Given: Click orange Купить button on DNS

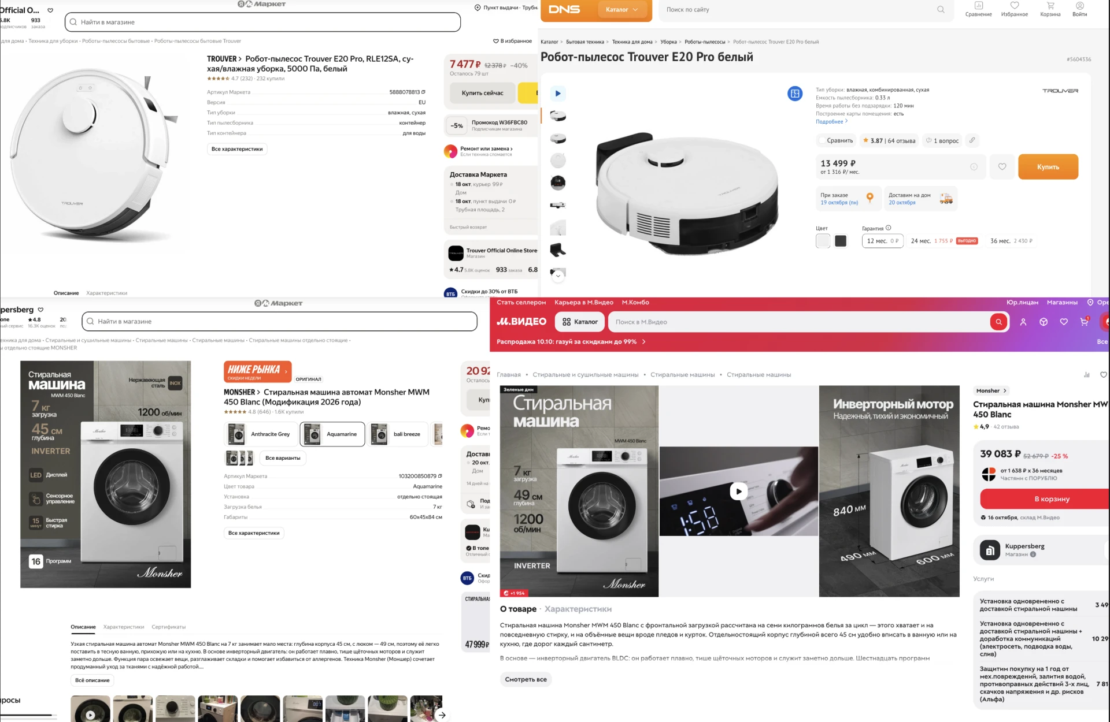Looking at the screenshot, I should tap(1048, 166).
